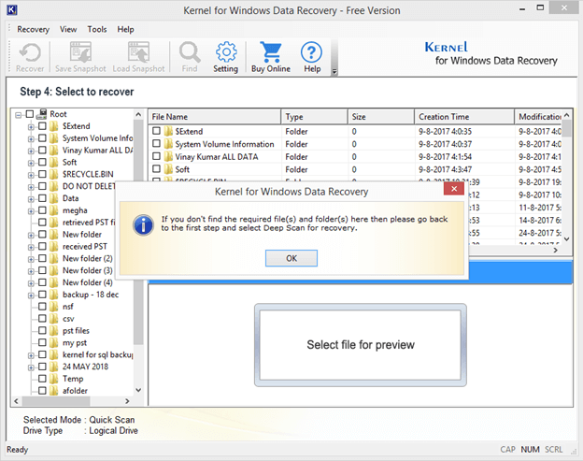The height and width of the screenshot is (461, 583).
Task: Click folder tree scroll down arrow
Action: [x=138, y=390]
